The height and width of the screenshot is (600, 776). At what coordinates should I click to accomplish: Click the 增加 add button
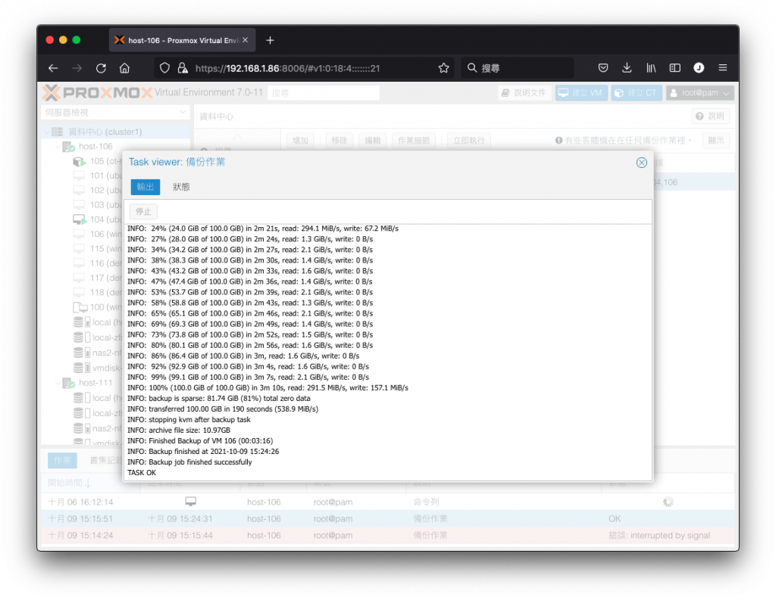300,141
